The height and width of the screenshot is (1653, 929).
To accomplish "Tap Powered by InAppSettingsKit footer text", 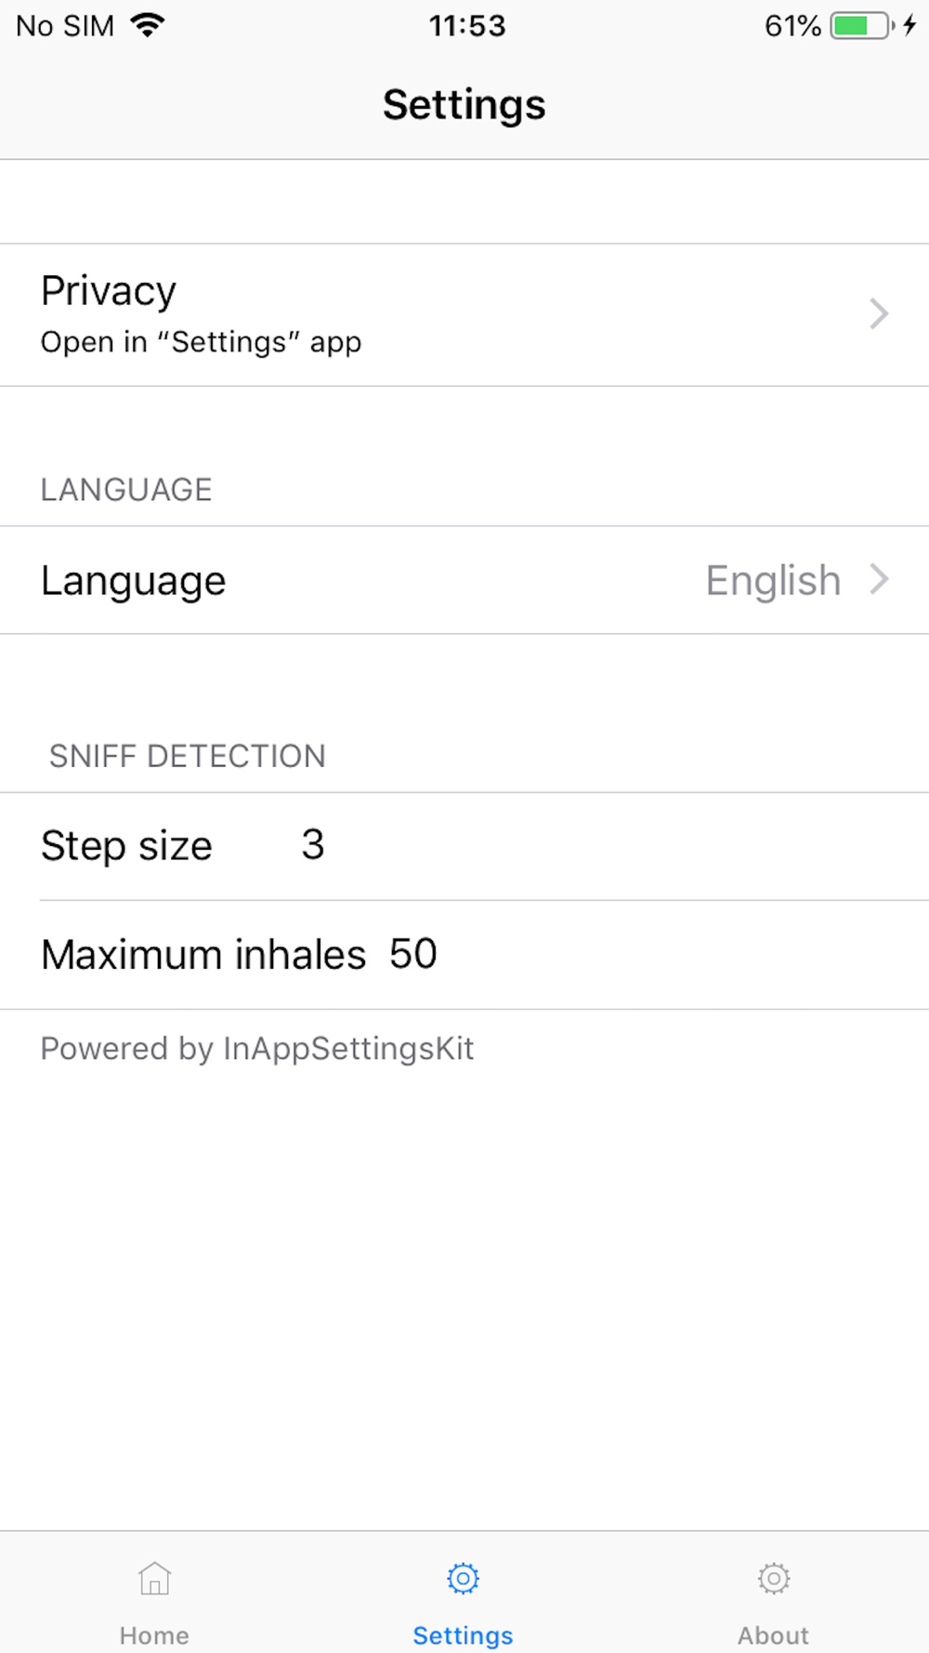I will click(x=257, y=1049).
